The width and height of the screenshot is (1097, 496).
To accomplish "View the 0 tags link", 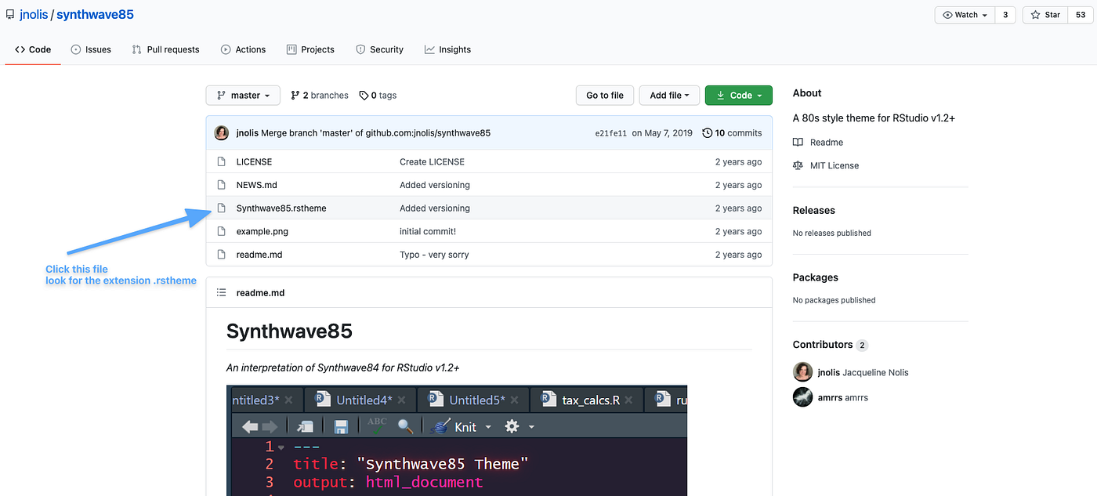I will [378, 96].
